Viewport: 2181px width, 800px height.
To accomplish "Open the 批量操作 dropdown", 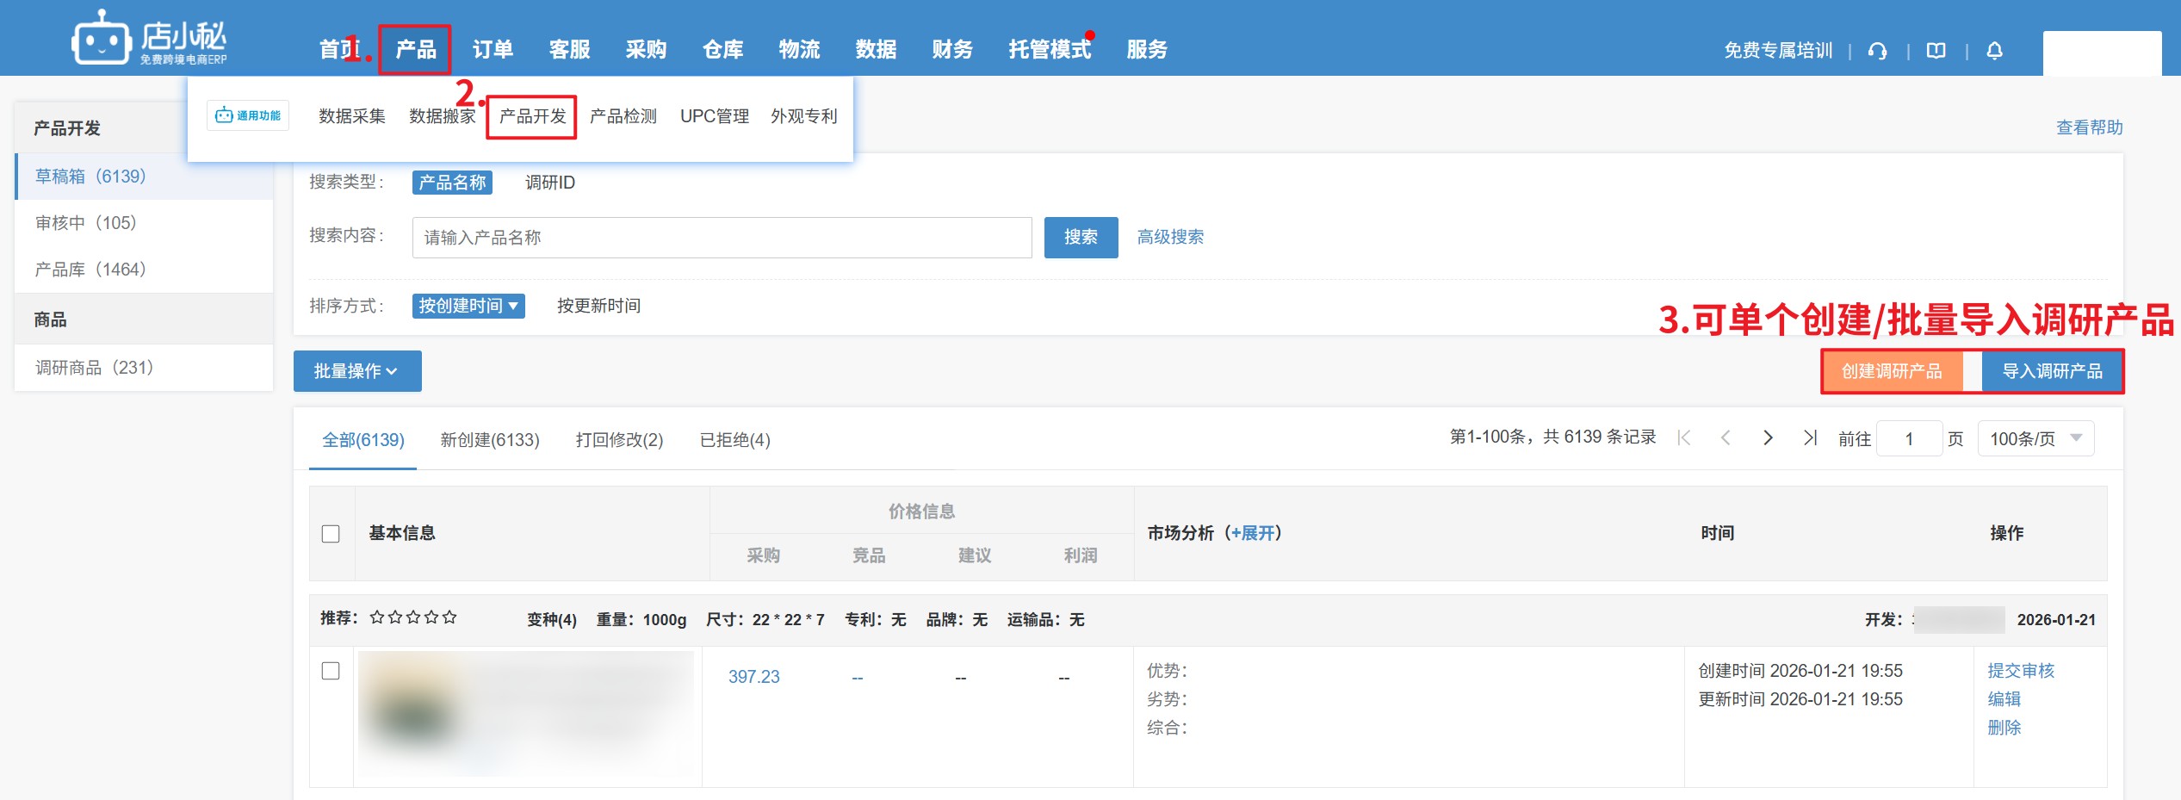I will pos(356,371).
